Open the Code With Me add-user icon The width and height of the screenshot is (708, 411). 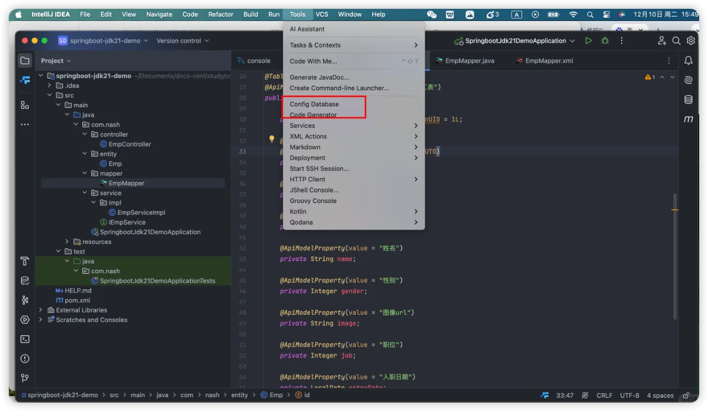click(662, 41)
